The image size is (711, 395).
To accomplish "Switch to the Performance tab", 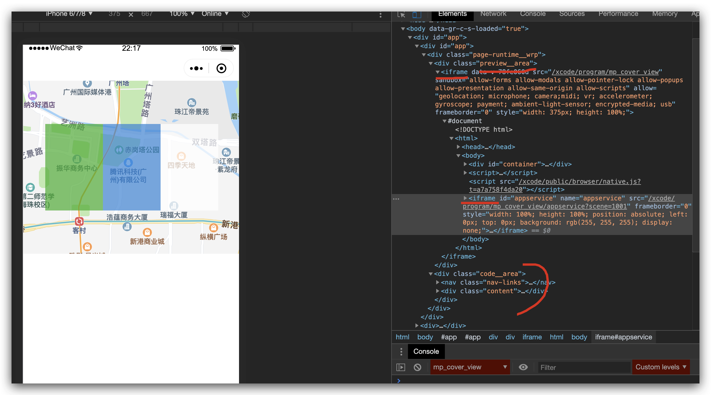I will 618,14.
